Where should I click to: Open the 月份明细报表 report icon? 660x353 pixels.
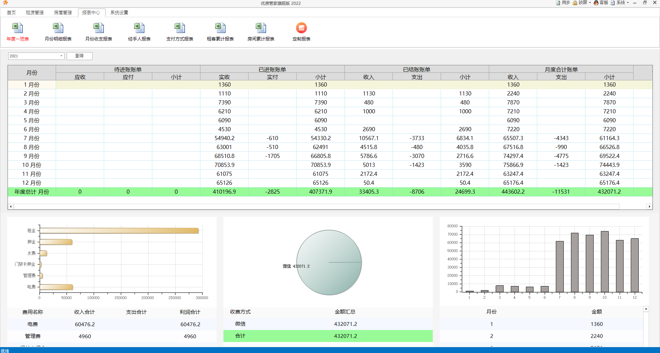point(58,28)
